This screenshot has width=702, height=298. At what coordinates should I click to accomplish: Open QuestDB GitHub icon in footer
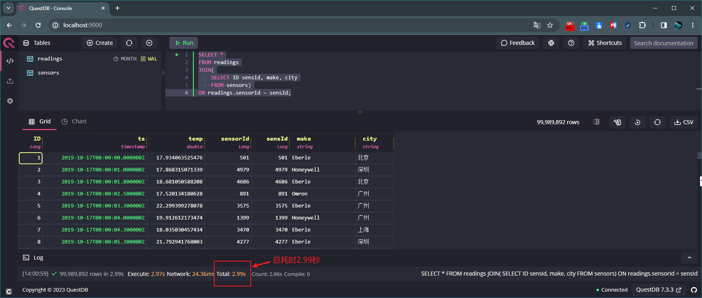(694, 290)
